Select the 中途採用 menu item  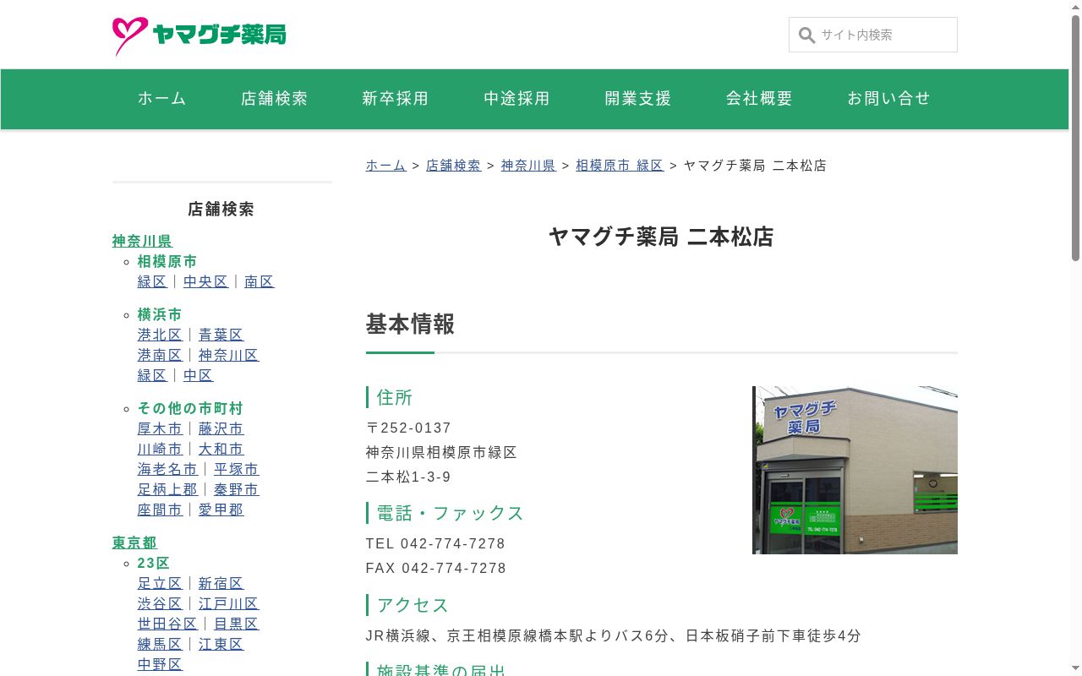[x=517, y=99]
